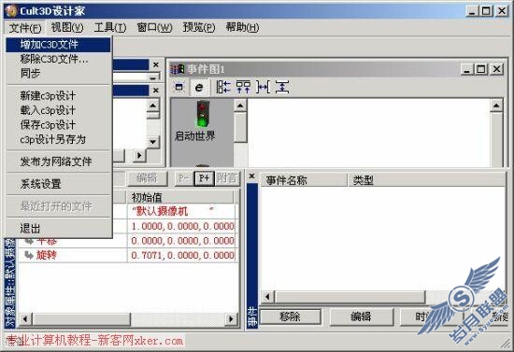514x352 pixels.
Task: Click the 'e' icon in event map toolbar
Action: [199, 88]
